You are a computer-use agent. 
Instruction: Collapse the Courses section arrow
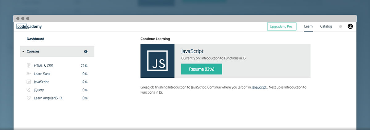23,51
